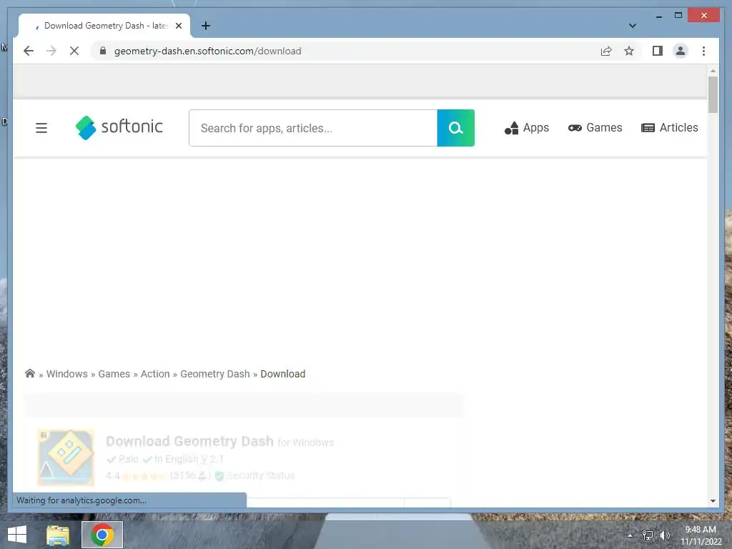This screenshot has height=549, width=732.
Task: Open the Articles section
Action: [669, 127]
